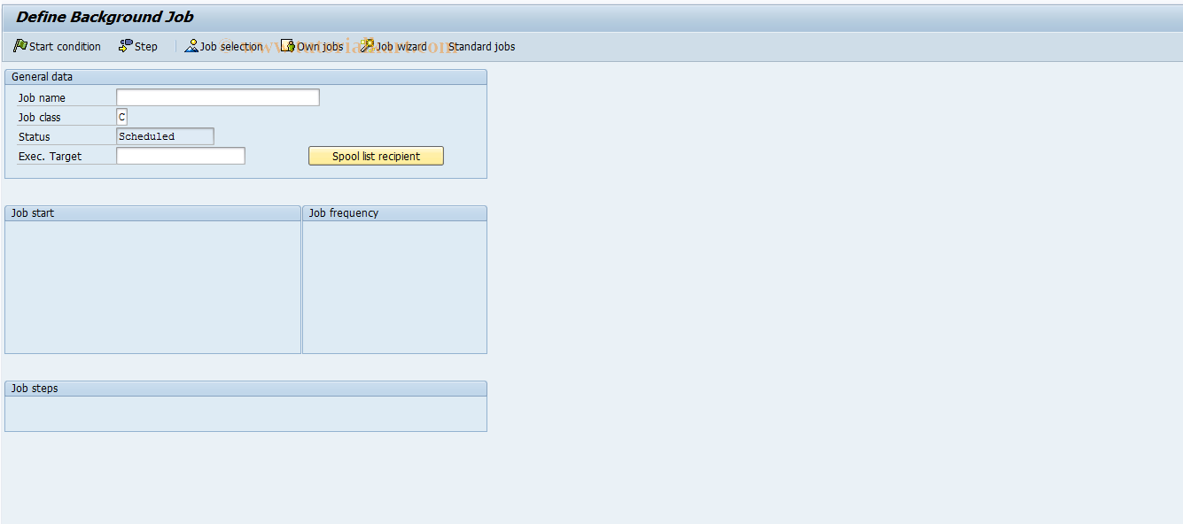Viewport: 1183px width, 524px height.
Task: Focus the Job name input field
Action: click(x=218, y=97)
